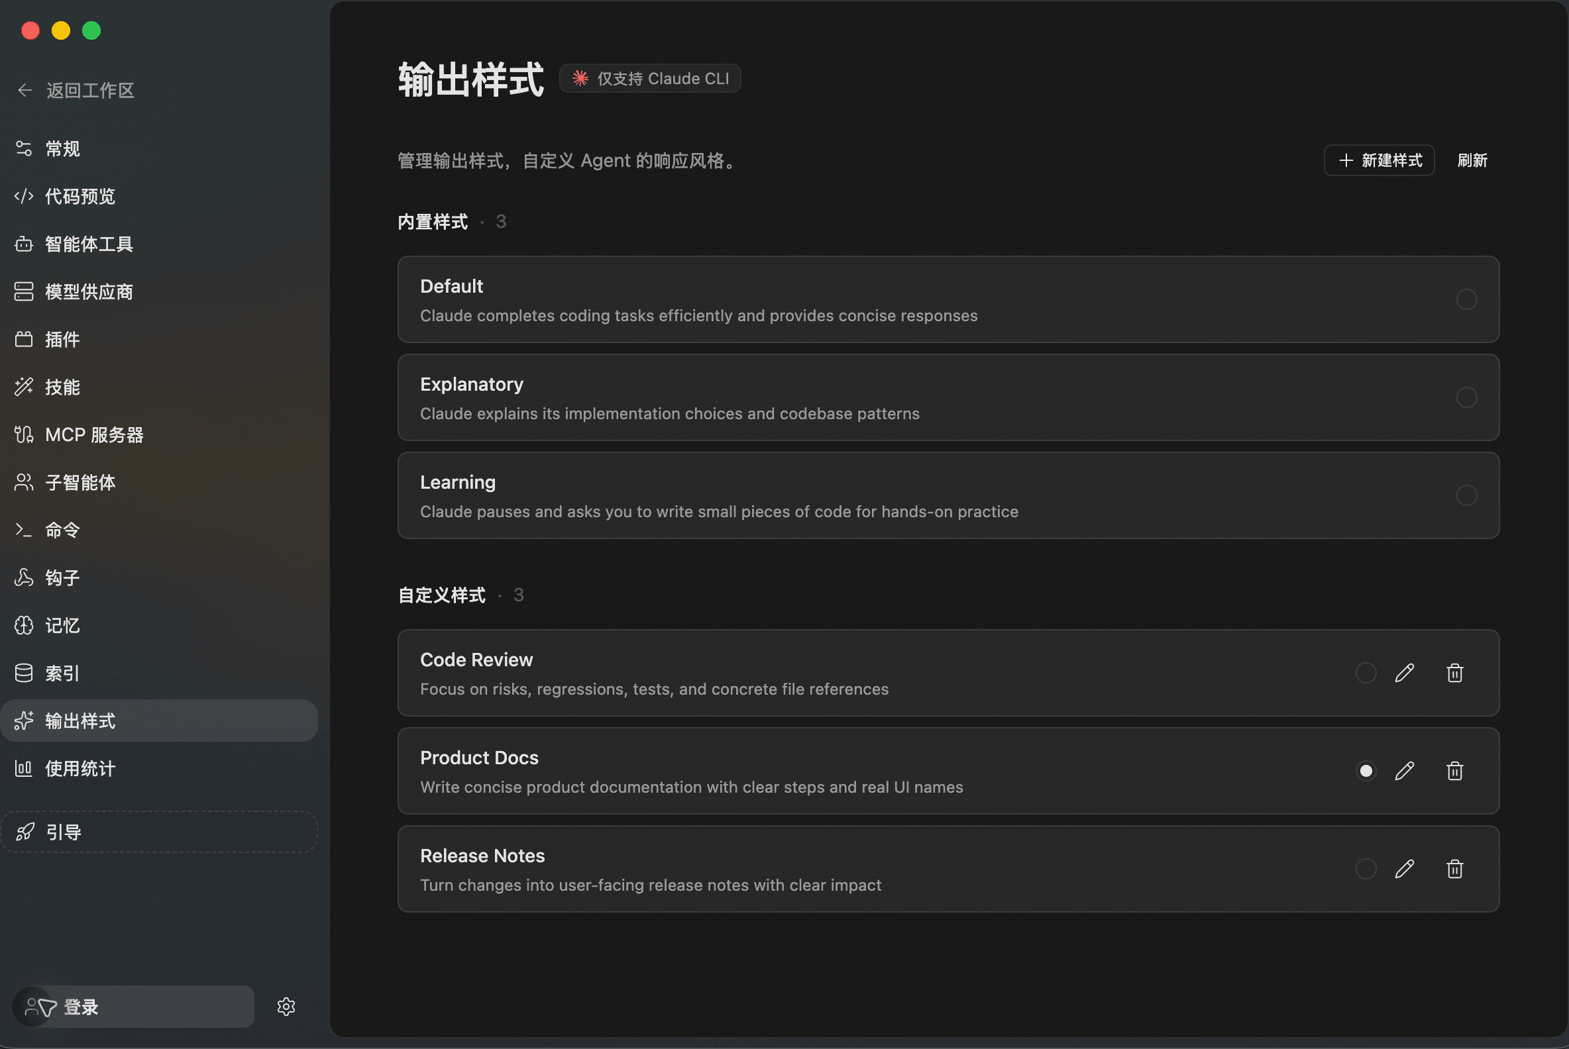Click the 自定义样式 section heading
The width and height of the screenshot is (1569, 1049).
click(442, 595)
